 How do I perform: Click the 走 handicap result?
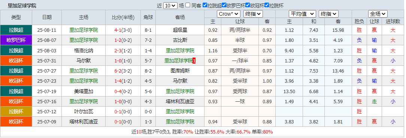(x=375, y=102)
